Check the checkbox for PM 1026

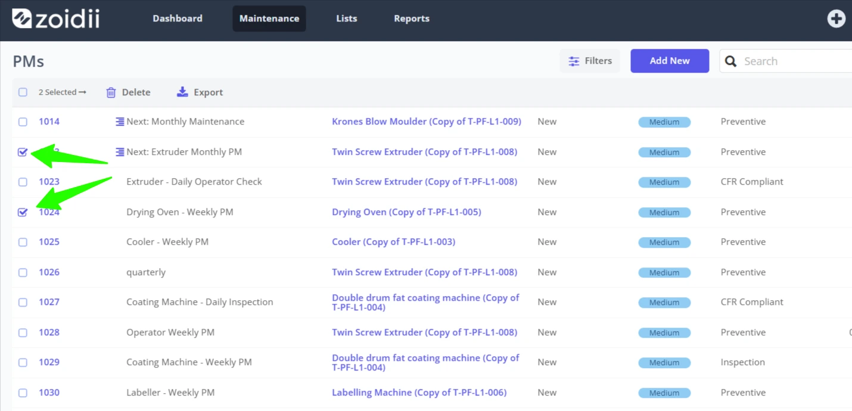pyautogui.click(x=23, y=272)
